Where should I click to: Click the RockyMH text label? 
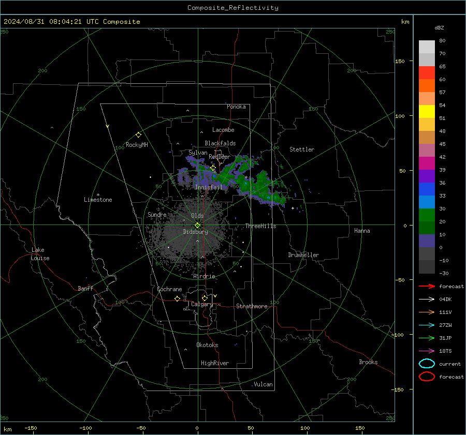[x=137, y=145]
